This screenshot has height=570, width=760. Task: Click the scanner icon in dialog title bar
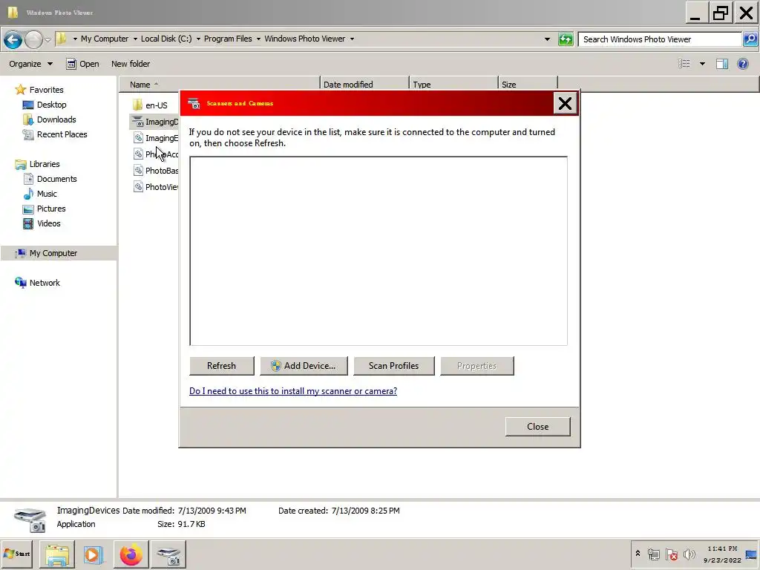point(194,103)
